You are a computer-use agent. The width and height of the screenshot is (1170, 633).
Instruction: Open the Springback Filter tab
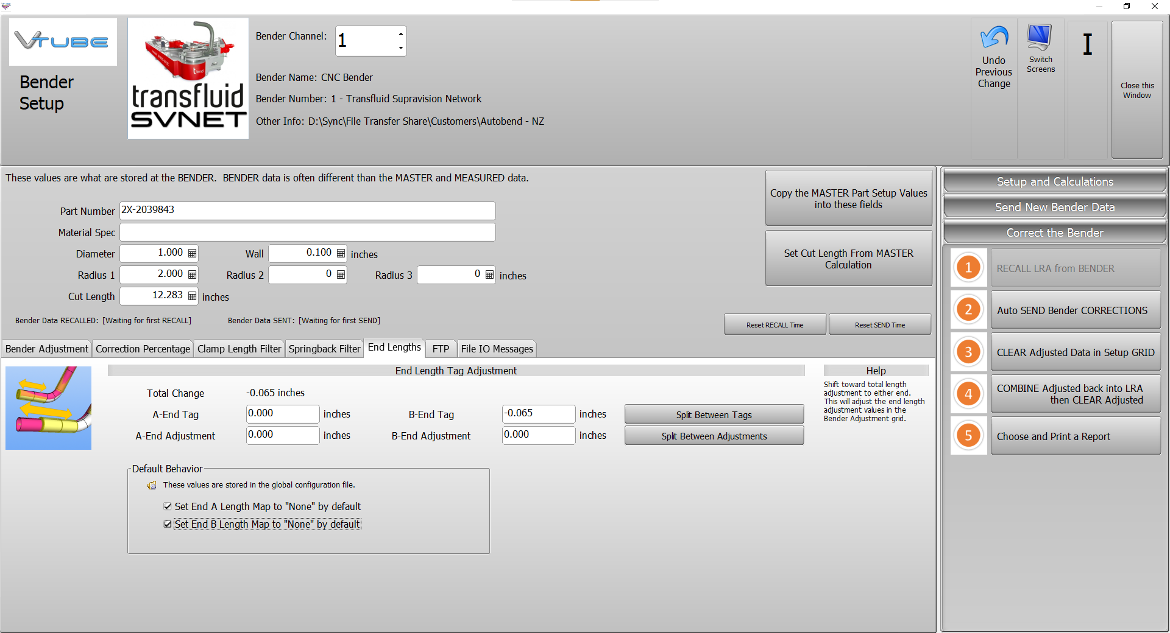pyautogui.click(x=324, y=349)
